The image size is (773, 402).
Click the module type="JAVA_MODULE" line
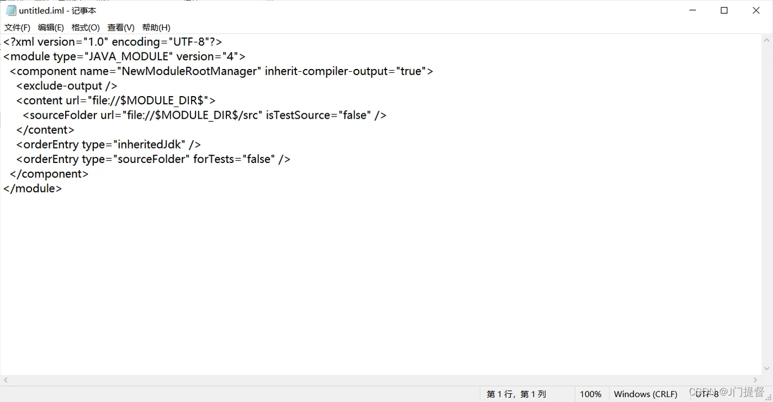124,56
